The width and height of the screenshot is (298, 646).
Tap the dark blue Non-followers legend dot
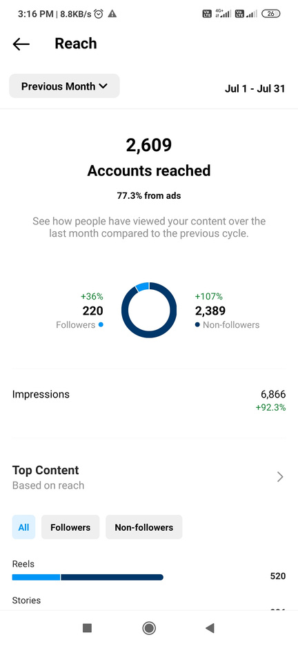[197, 324]
